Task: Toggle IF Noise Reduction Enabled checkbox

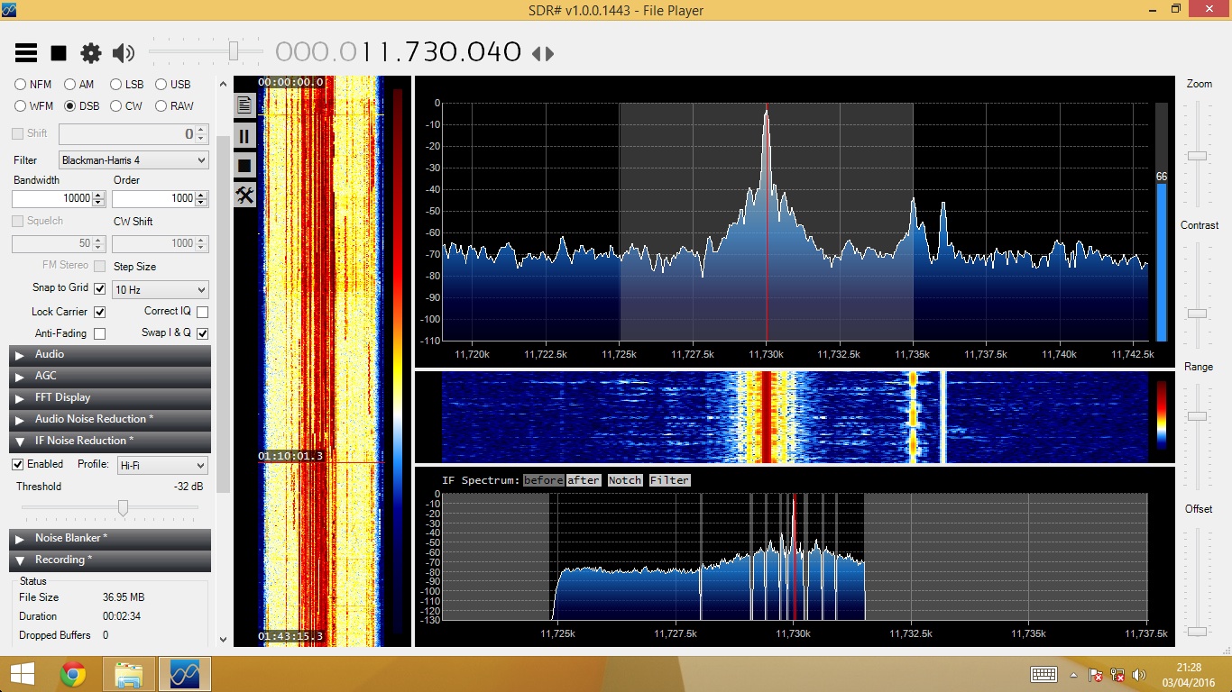Action: (x=17, y=464)
